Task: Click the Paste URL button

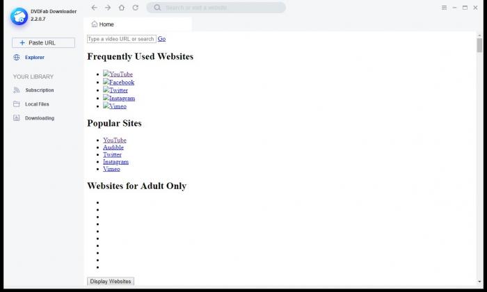Action: click(43, 43)
